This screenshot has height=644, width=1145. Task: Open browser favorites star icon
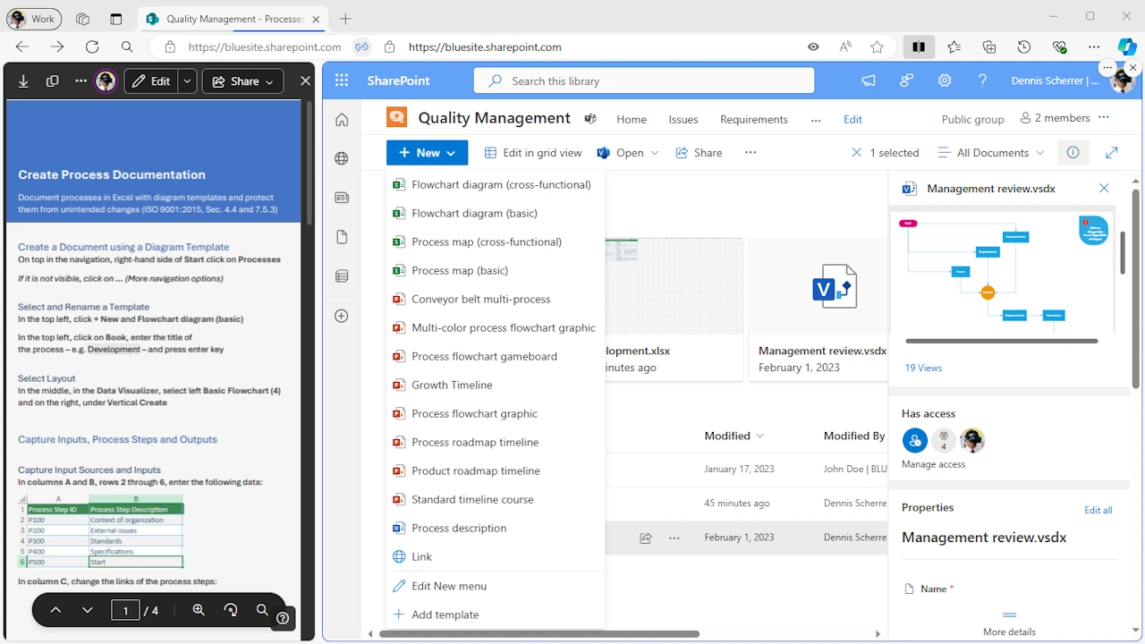pos(877,47)
